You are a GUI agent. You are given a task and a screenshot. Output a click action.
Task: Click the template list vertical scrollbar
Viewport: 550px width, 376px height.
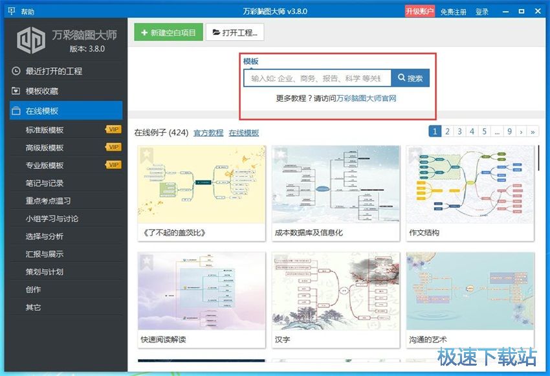538,158
